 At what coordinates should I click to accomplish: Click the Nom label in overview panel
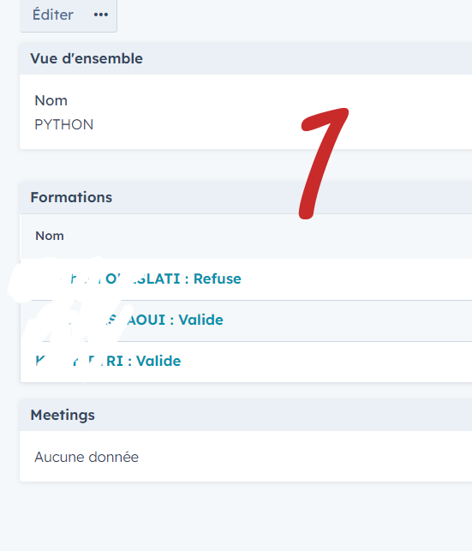[51, 100]
